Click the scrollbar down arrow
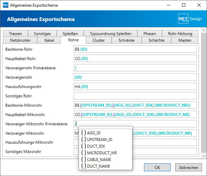 204,156
